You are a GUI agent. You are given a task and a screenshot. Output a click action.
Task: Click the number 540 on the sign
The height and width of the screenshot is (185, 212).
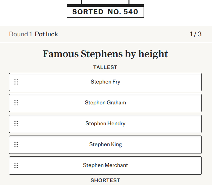click(x=131, y=12)
